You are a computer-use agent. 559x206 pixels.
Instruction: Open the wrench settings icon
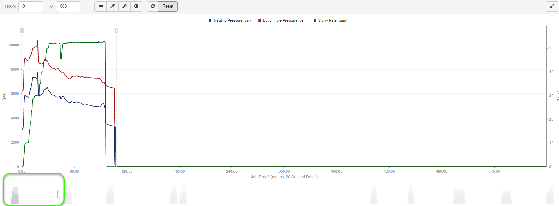[124, 6]
